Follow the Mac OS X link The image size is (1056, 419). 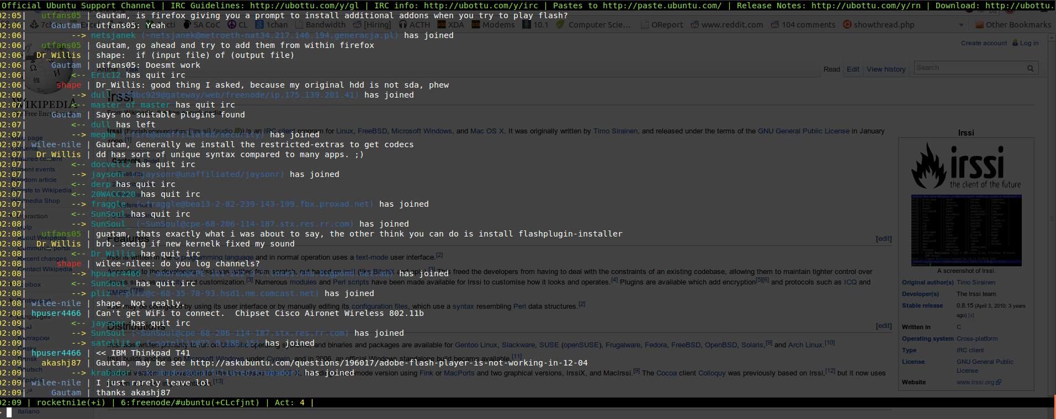pyautogui.click(x=487, y=131)
